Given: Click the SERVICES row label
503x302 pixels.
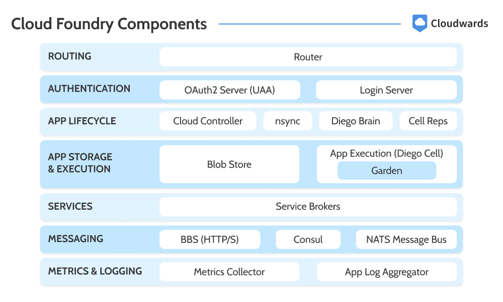Looking at the screenshot, I should (x=70, y=206).
